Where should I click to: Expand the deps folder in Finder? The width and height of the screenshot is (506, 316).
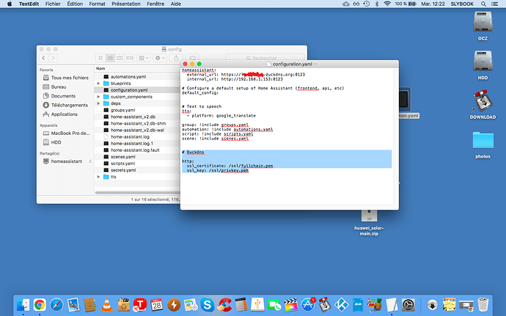click(98, 103)
